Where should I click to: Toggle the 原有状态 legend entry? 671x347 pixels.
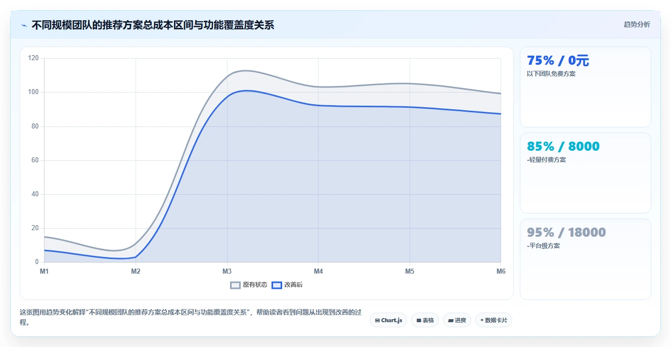(249, 285)
